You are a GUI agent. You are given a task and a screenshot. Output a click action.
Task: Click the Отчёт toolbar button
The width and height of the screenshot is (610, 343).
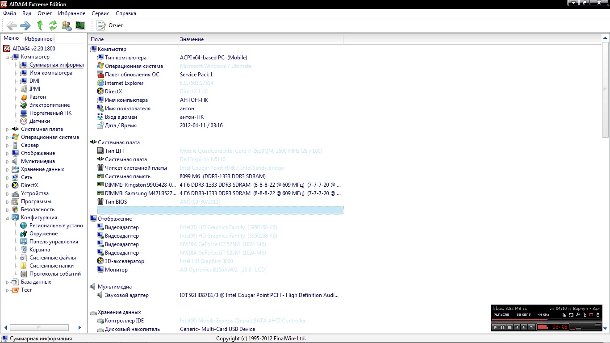click(x=110, y=25)
